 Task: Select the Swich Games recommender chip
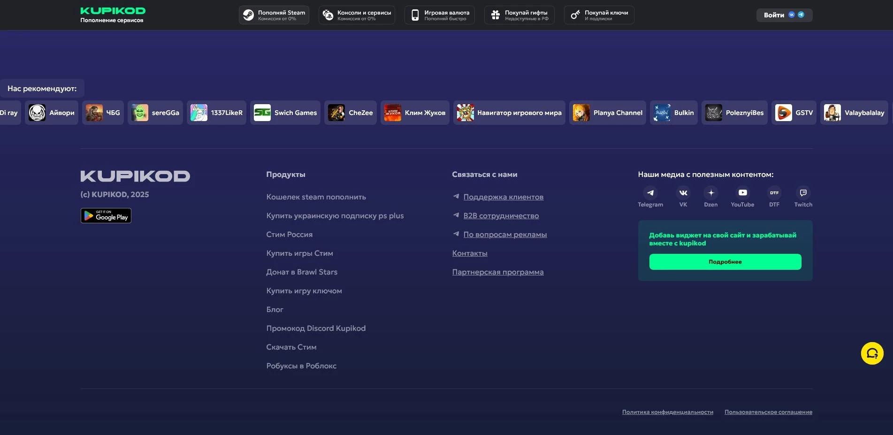pyautogui.click(x=285, y=113)
